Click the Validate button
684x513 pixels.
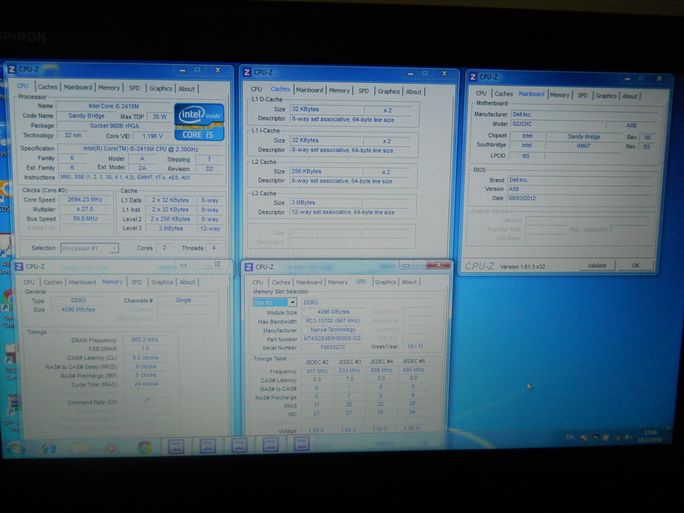(597, 266)
